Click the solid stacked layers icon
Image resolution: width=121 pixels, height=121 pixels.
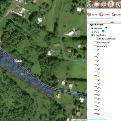pos(97,5)
